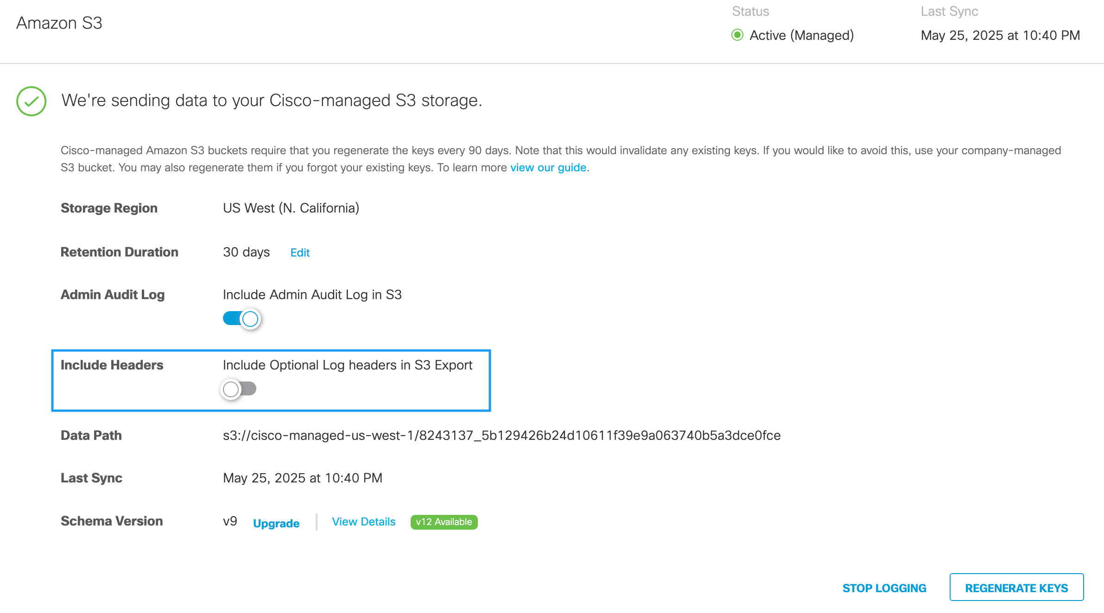Click US West (N. California) storage region
This screenshot has height=613, width=1104.
[x=291, y=208]
